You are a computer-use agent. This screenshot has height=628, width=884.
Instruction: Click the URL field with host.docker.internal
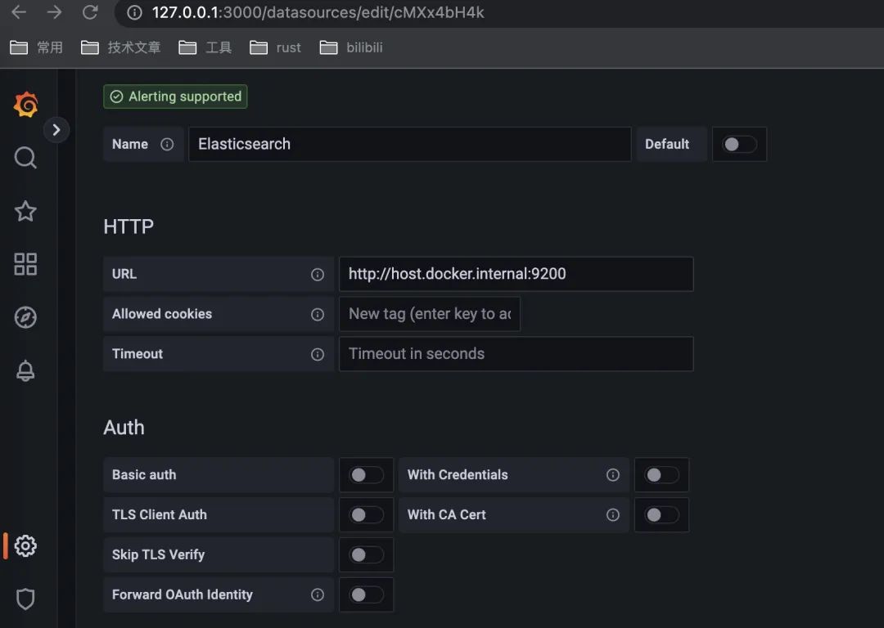click(516, 274)
